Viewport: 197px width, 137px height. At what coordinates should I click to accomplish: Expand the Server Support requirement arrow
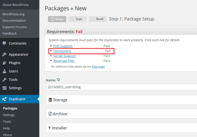click(x=51, y=56)
